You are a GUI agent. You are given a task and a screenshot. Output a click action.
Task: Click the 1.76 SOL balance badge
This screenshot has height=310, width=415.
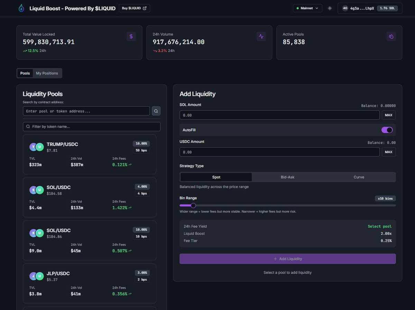(x=387, y=8)
